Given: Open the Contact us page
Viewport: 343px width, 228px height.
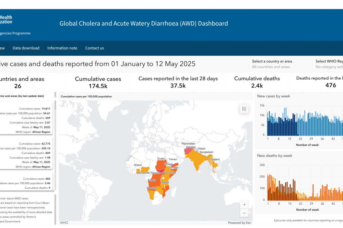Looking at the screenshot, I should click(95, 48).
